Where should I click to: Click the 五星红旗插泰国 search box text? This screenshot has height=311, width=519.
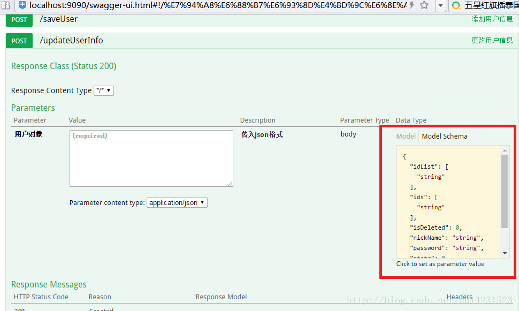coord(491,5)
